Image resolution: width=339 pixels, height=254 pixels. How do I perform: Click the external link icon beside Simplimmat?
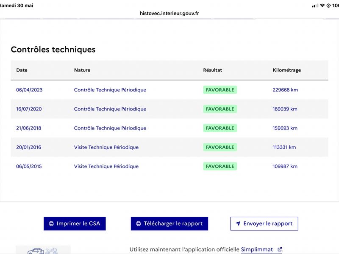[280, 249]
